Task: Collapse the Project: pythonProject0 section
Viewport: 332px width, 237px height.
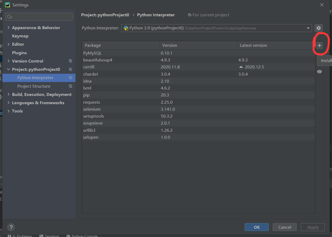Action: pos(9,69)
